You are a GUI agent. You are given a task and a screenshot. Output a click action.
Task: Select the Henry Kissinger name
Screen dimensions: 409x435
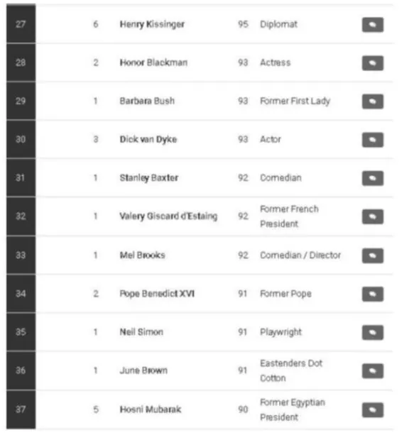pos(152,24)
